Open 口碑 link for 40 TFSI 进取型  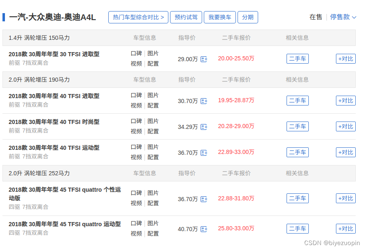(136, 95)
